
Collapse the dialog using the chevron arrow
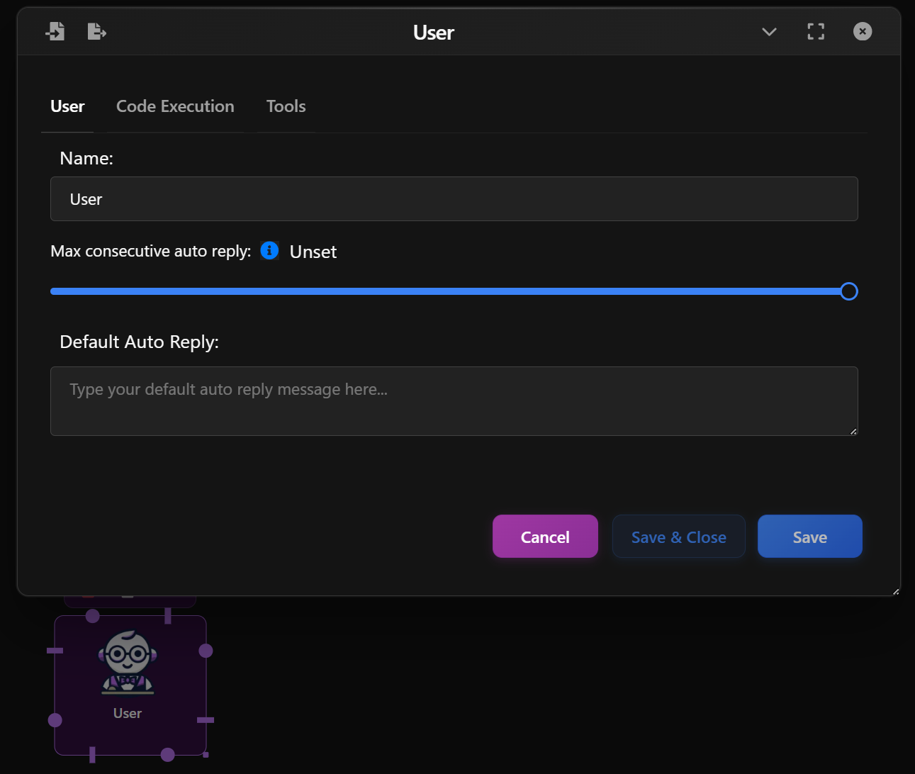pos(769,32)
